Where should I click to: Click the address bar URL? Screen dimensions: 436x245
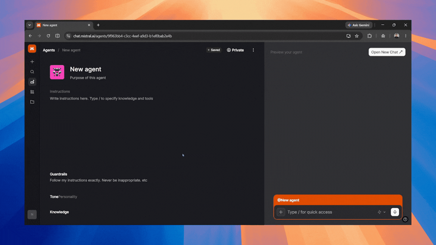122,36
